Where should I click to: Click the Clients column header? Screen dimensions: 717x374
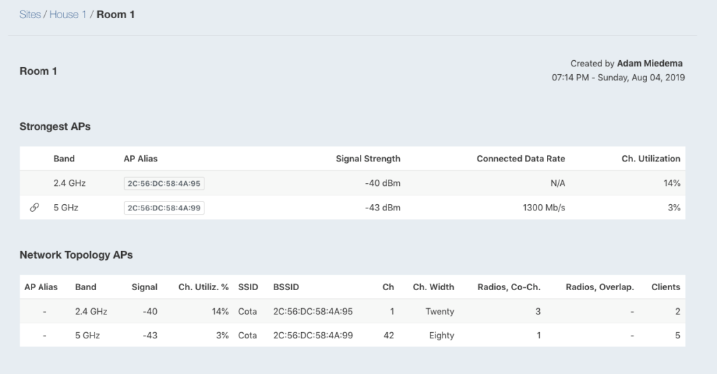click(x=666, y=287)
